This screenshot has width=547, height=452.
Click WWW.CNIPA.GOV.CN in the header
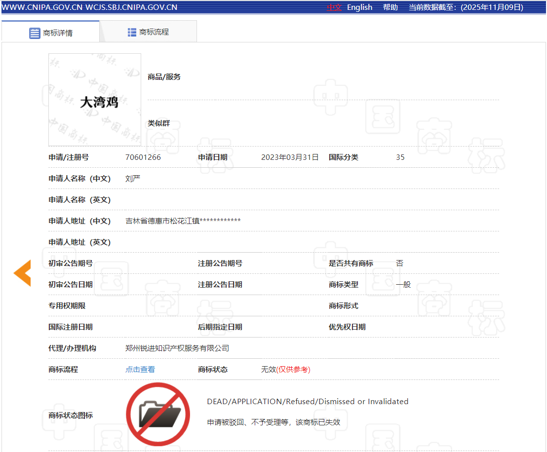point(41,7)
